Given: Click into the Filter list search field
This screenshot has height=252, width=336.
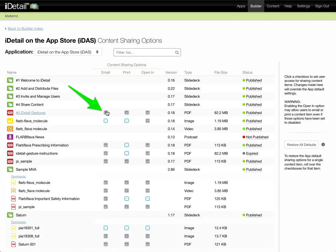Looking at the screenshot, I should [144, 53].
